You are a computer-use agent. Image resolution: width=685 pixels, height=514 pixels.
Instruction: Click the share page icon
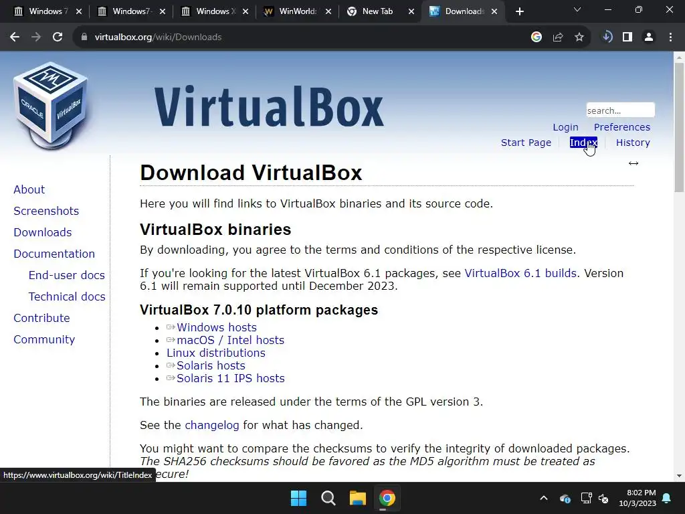coord(558,37)
